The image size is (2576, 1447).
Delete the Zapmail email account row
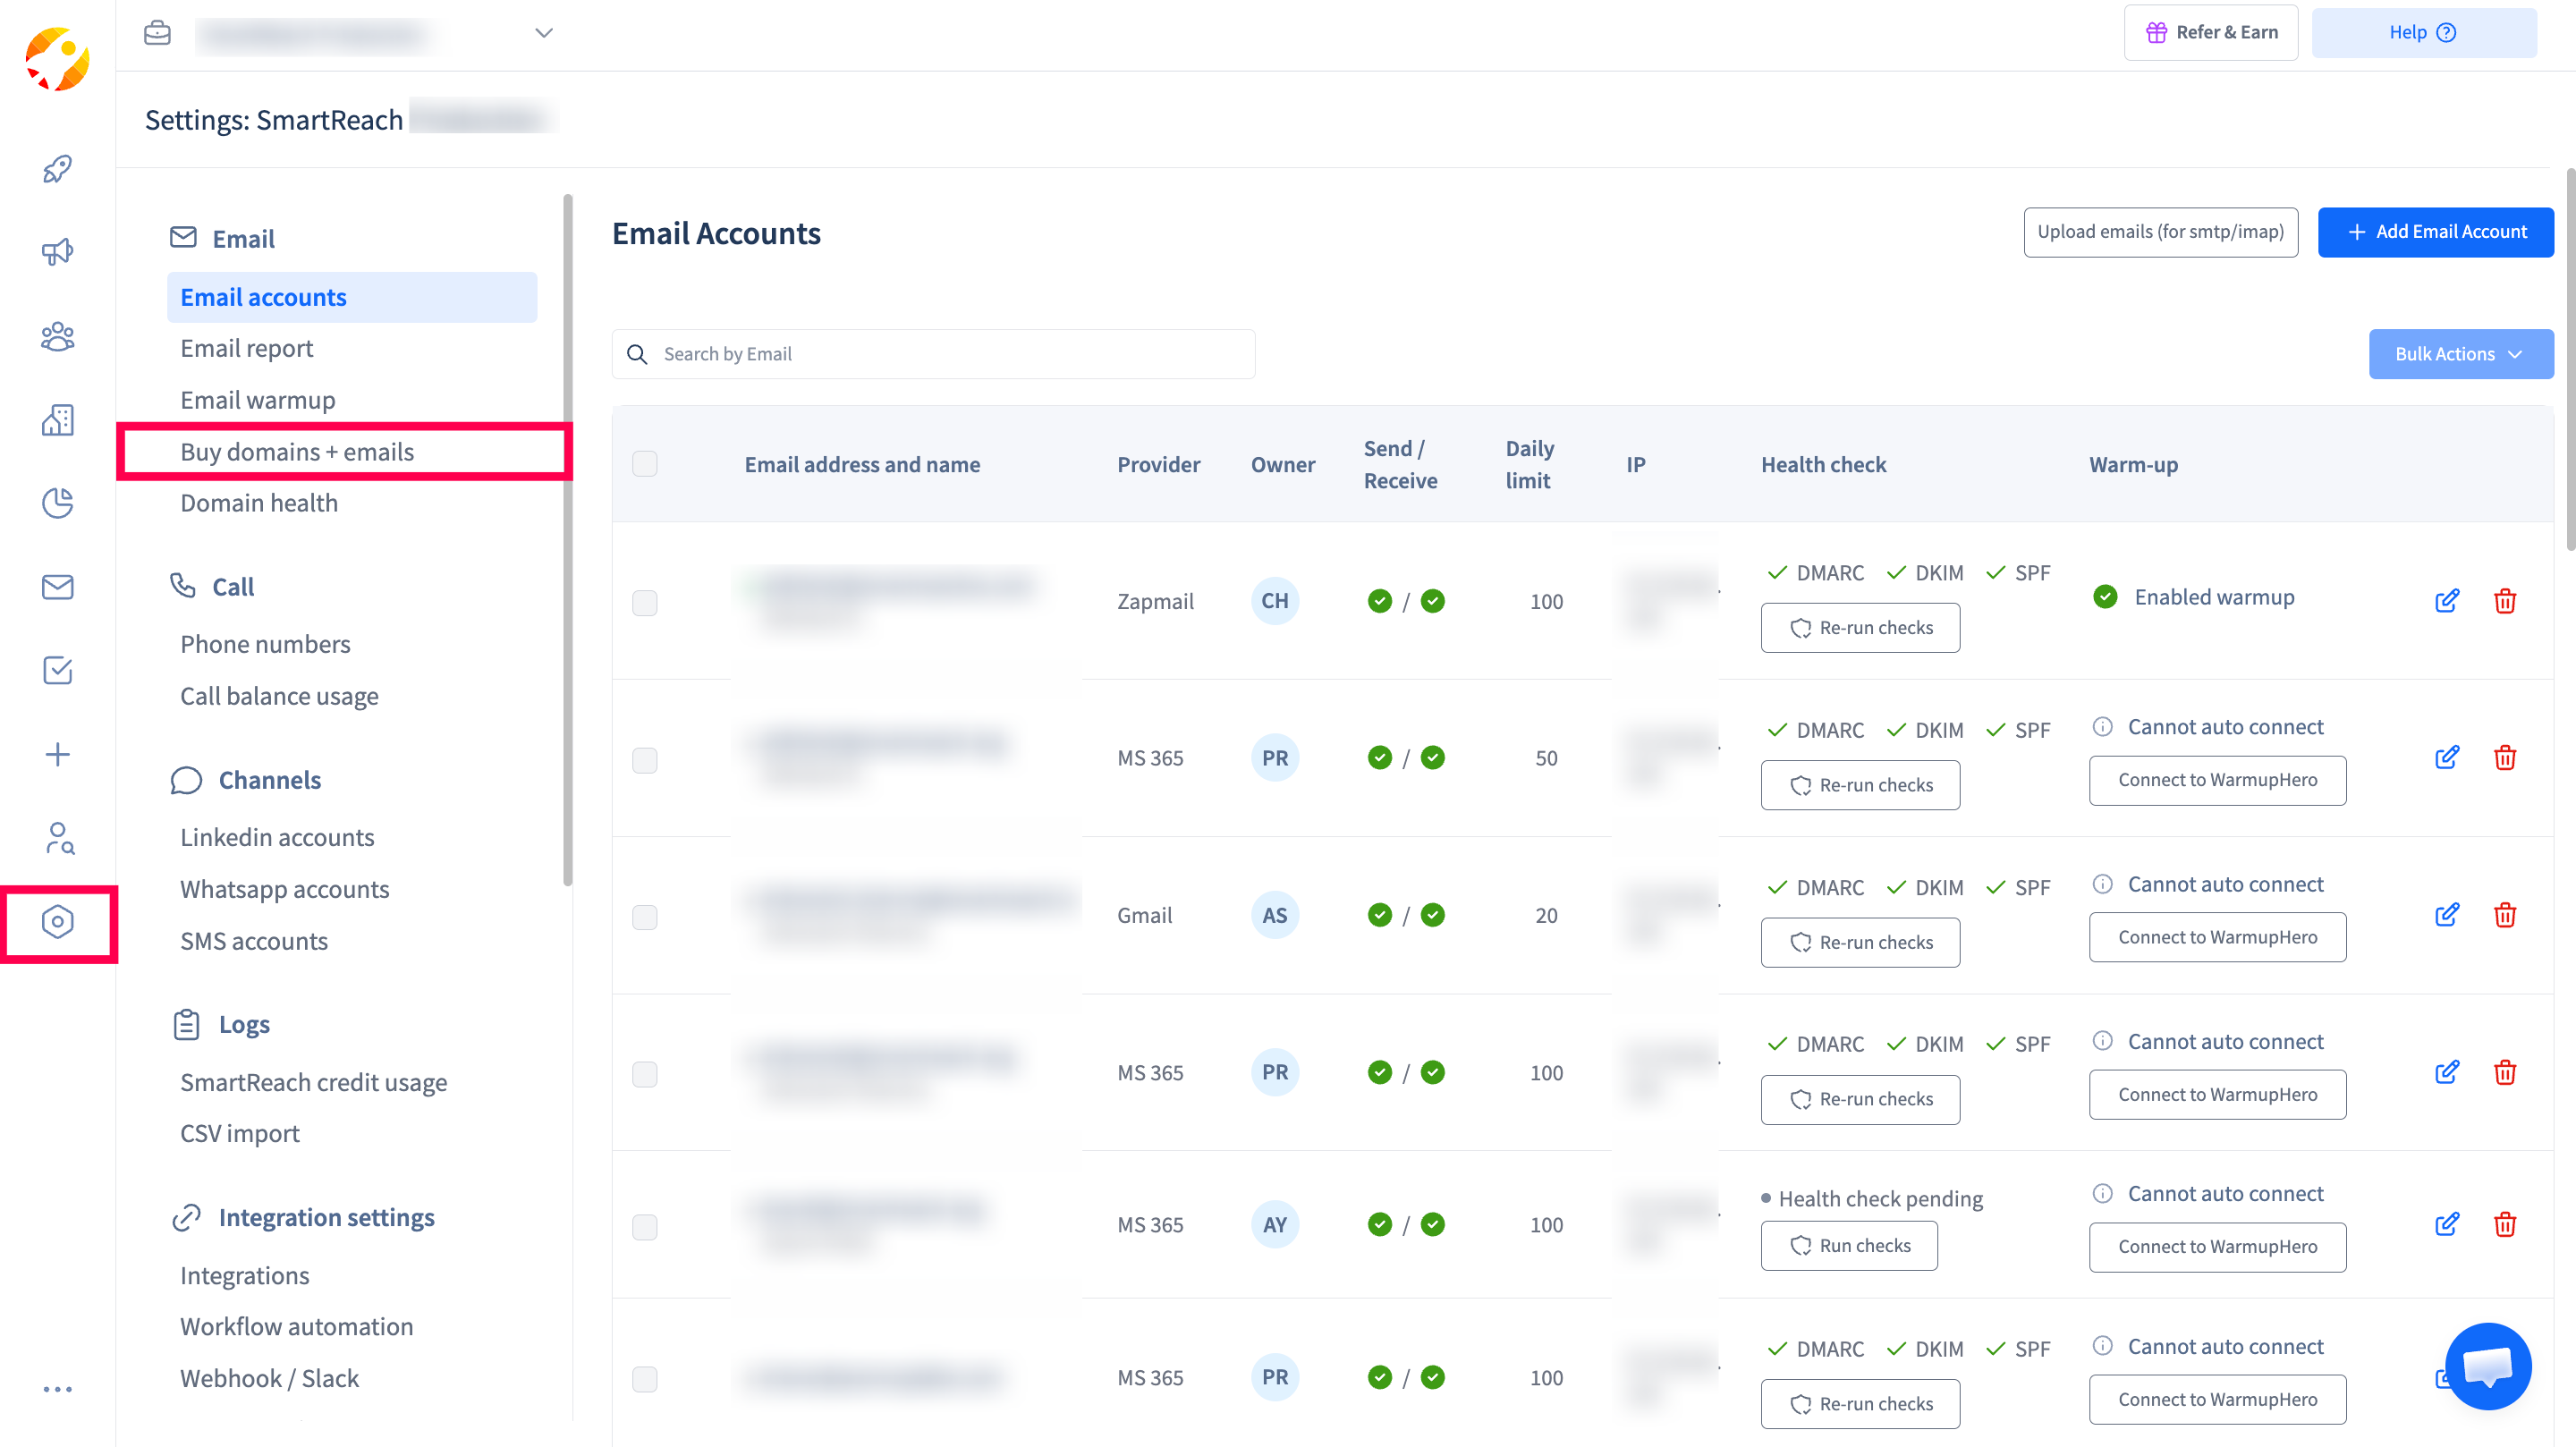click(2504, 601)
